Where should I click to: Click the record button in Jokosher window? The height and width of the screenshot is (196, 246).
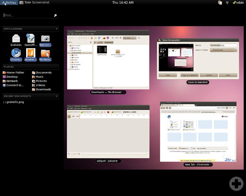point(108,112)
